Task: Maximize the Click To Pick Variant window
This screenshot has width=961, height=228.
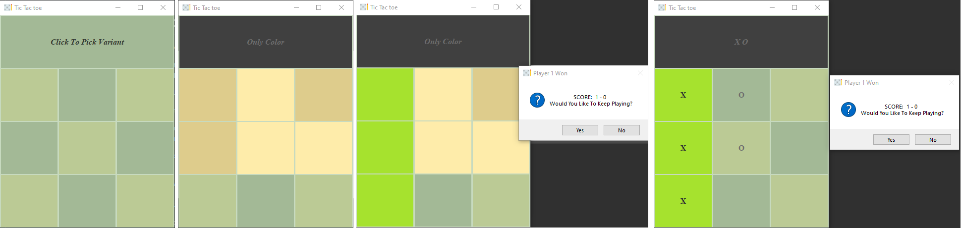Action: pos(140,7)
